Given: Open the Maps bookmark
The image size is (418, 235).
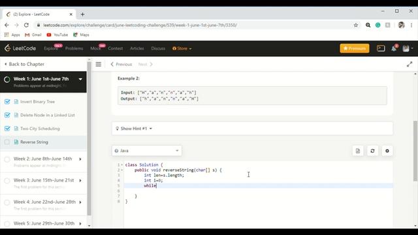Looking at the screenshot, I should tap(81, 35).
